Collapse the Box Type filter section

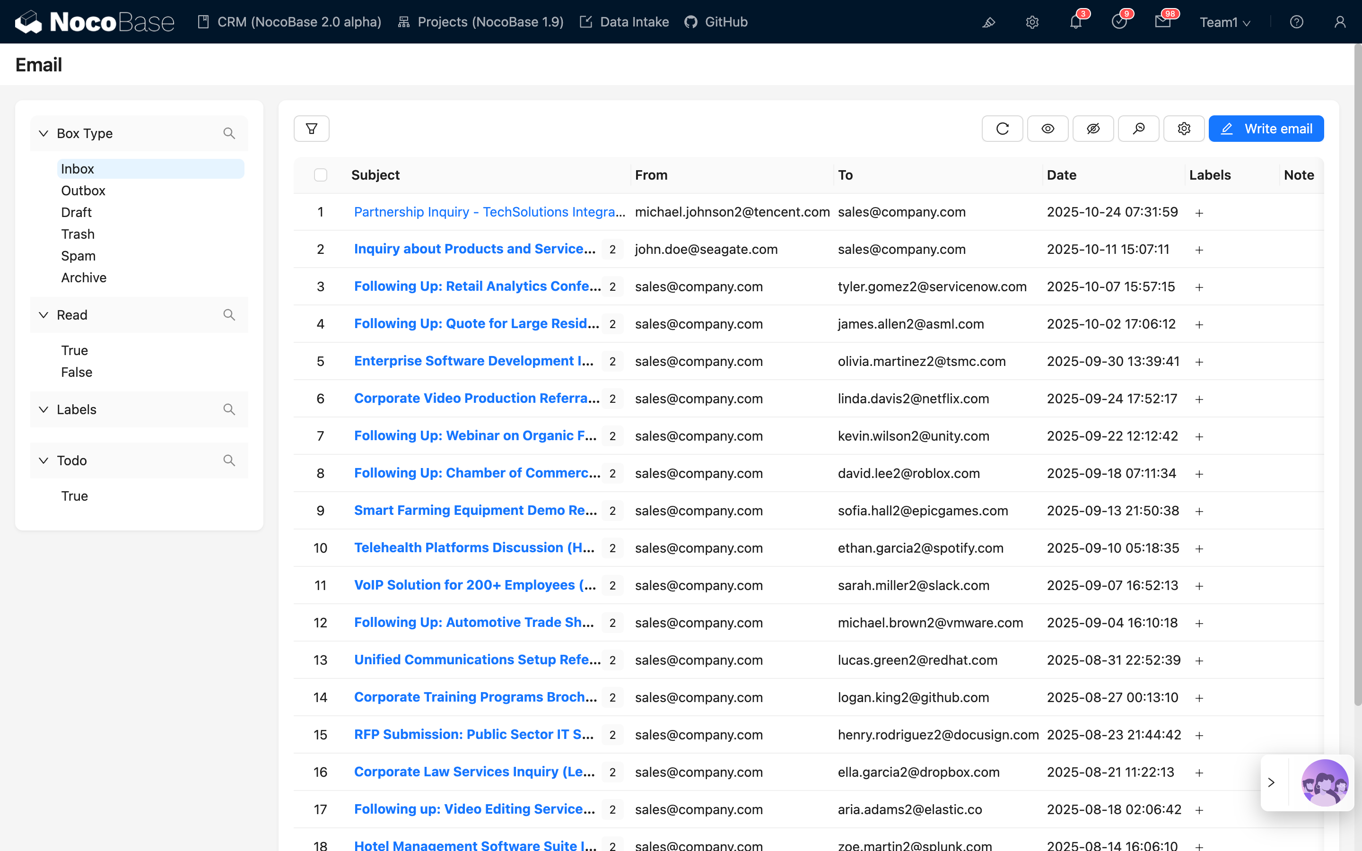44,133
